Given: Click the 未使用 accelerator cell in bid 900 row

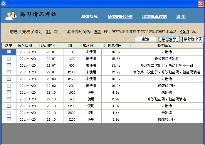Looking at the screenshot, I should pyautogui.click(x=91, y=65).
